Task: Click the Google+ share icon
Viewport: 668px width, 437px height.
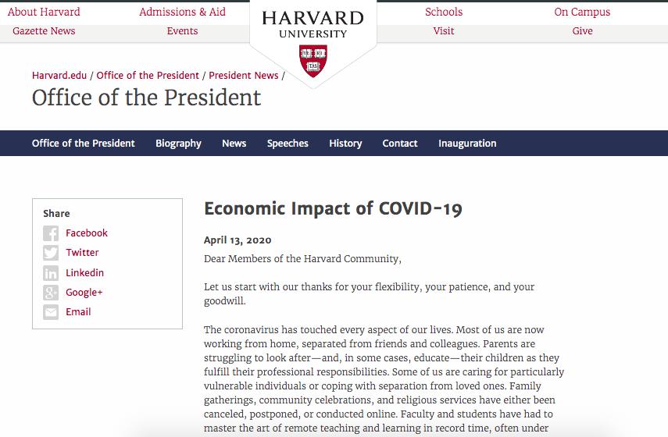Action: tap(51, 293)
